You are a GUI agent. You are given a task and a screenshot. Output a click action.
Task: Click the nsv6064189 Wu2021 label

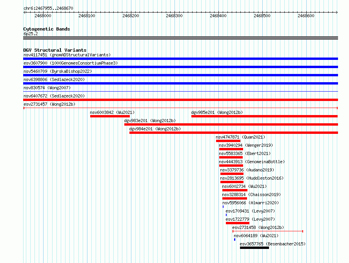click(256, 236)
